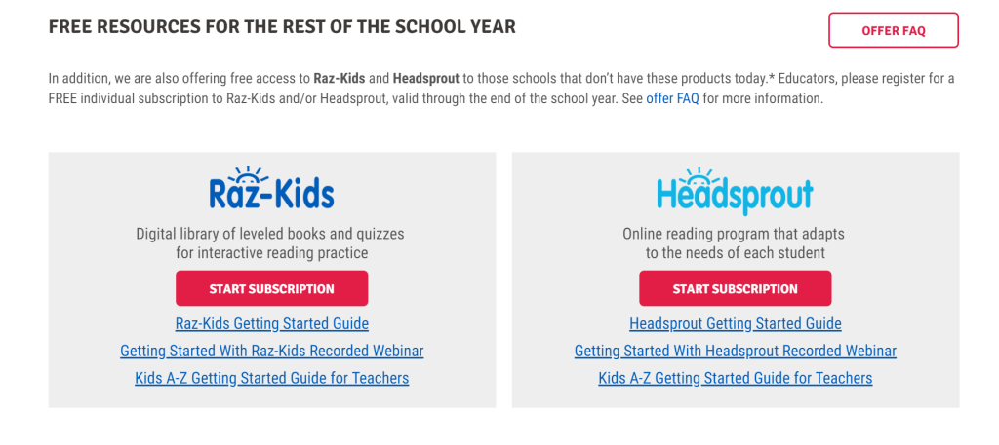
Task: Open the Headsprout Getting Started Guide
Action: [735, 323]
